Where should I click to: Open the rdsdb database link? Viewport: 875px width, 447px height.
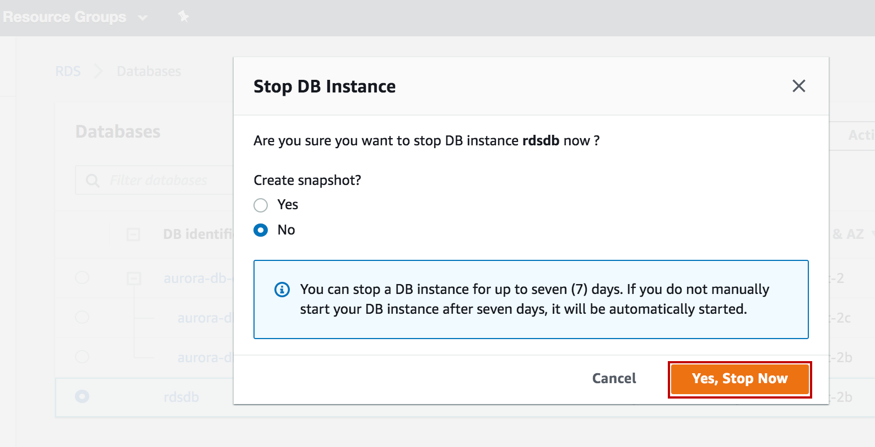point(181,397)
